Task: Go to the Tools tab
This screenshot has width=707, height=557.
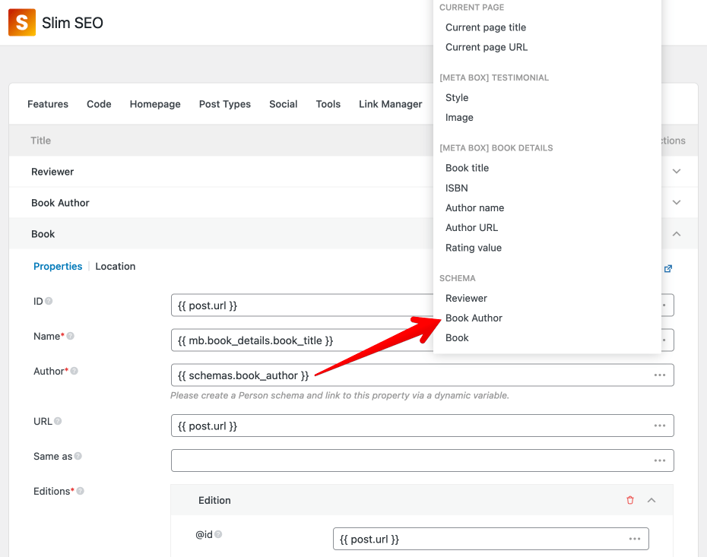Action: 328,104
